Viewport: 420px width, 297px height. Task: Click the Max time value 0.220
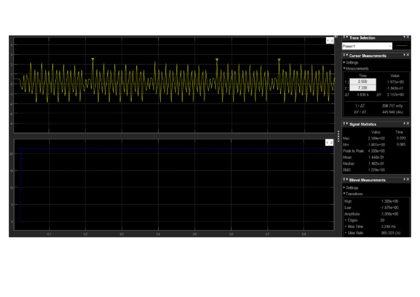tap(401, 138)
